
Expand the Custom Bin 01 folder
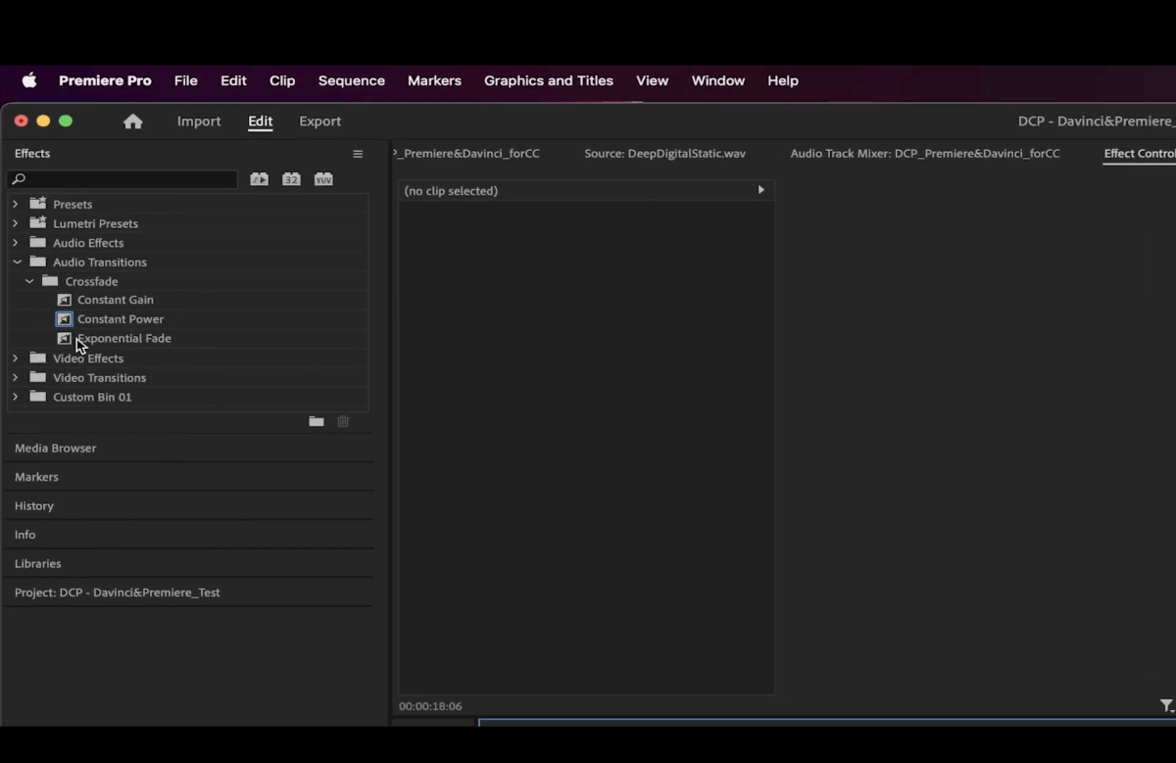pos(15,397)
